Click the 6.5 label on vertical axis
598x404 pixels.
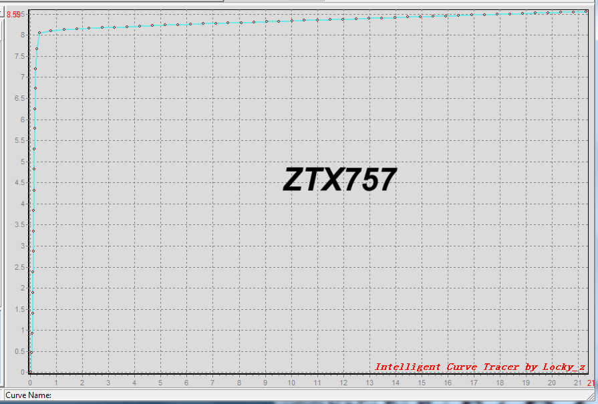pyautogui.click(x=20, y=98)
